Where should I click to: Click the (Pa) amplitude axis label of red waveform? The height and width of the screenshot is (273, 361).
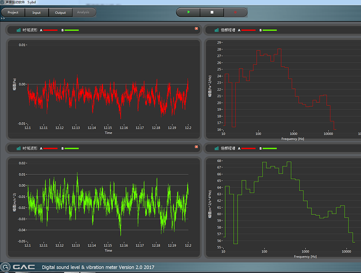(x=14, y=84)
